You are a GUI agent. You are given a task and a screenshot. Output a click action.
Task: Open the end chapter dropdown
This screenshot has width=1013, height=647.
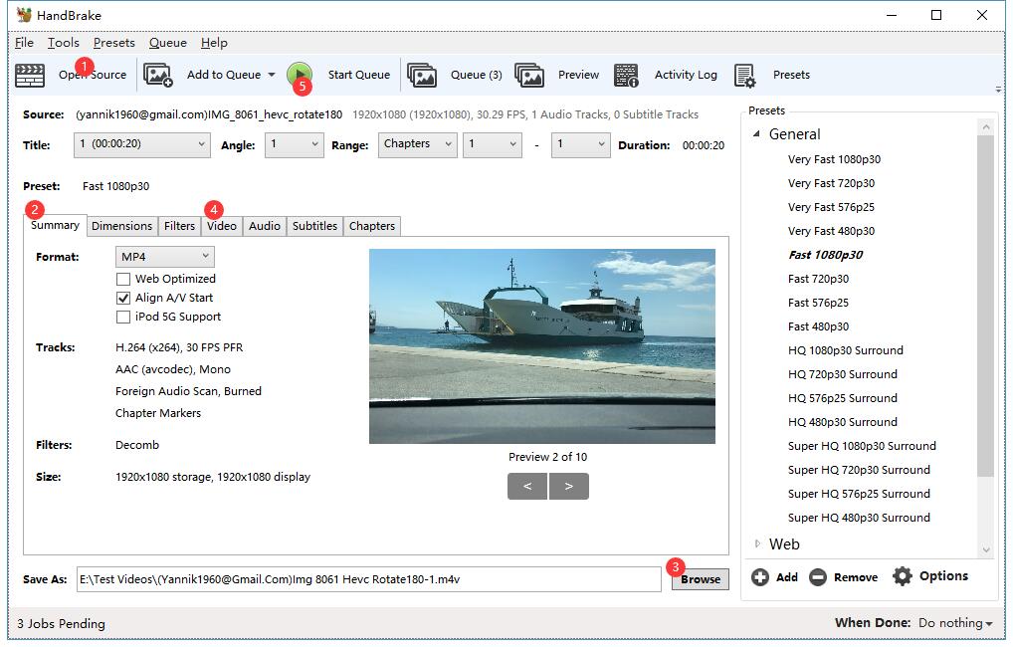pyautogui.click(x=581, y=144)
